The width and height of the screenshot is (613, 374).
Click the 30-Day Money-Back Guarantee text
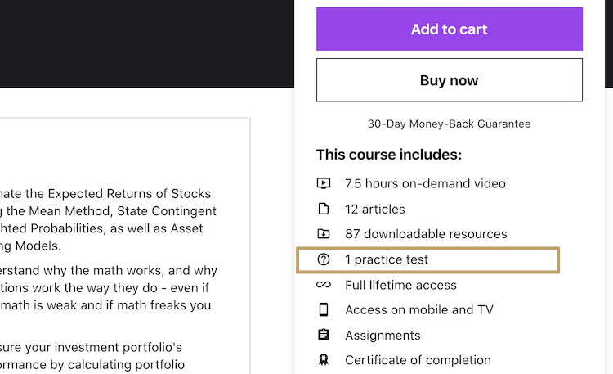coord(450,124)
